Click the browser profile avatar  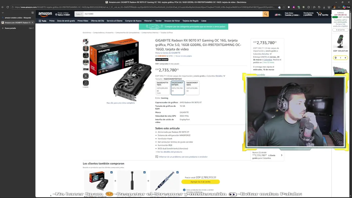tap(334, 7)
